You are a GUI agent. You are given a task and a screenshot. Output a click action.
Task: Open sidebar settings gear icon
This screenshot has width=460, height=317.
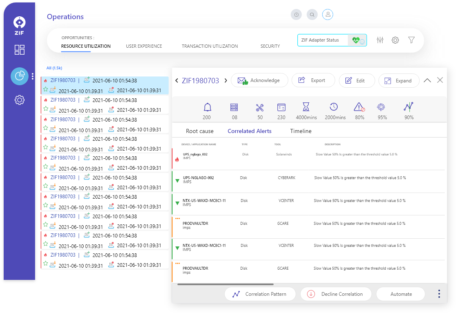tap(20, 100)
